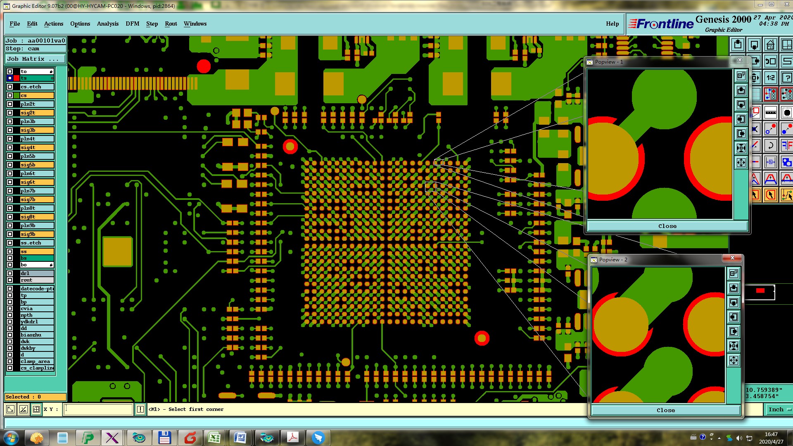
Task: Open Word from the taskbar
Action: 240,438
